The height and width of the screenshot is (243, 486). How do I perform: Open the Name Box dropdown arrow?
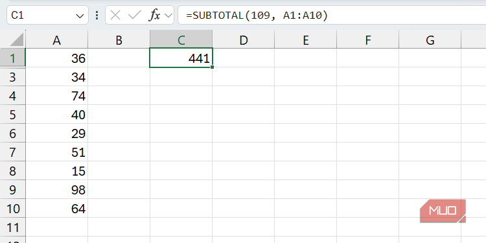[80, 16]
